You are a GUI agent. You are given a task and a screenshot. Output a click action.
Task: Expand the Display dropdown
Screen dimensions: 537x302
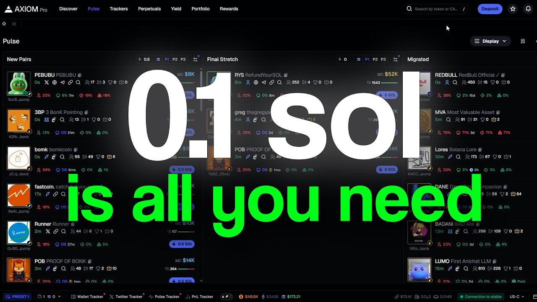(490, 41)
